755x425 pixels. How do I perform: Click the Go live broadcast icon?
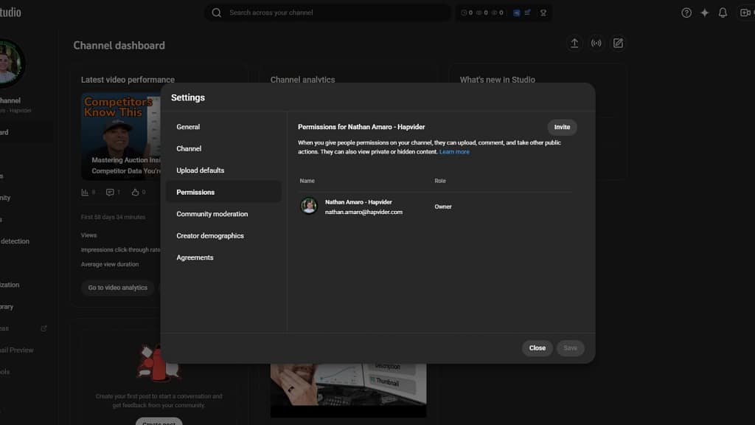tap(596, 44)
